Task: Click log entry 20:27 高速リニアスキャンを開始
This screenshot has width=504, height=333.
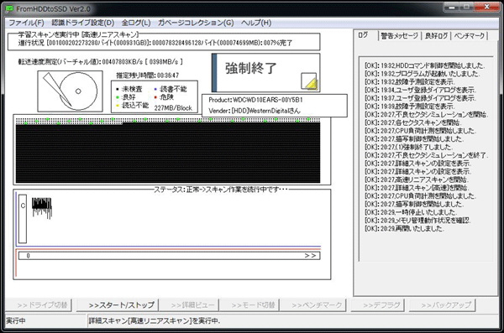Action: 417,180
